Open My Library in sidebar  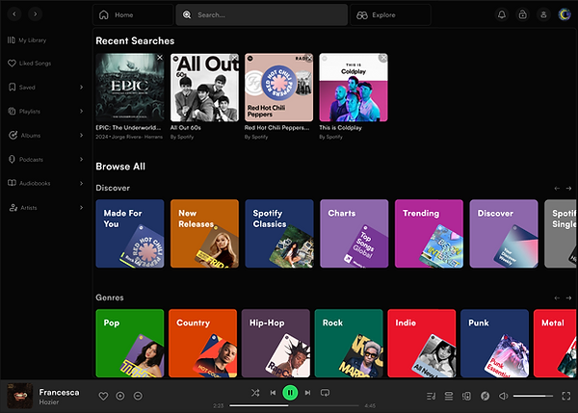(27, 39)
